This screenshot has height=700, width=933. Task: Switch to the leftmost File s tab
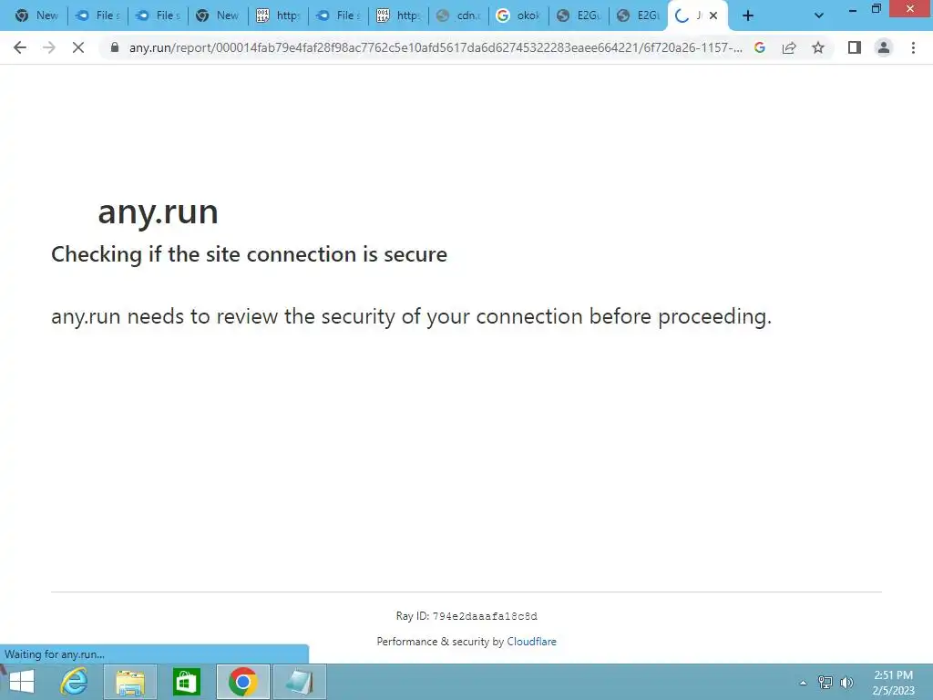click(98, 15)
